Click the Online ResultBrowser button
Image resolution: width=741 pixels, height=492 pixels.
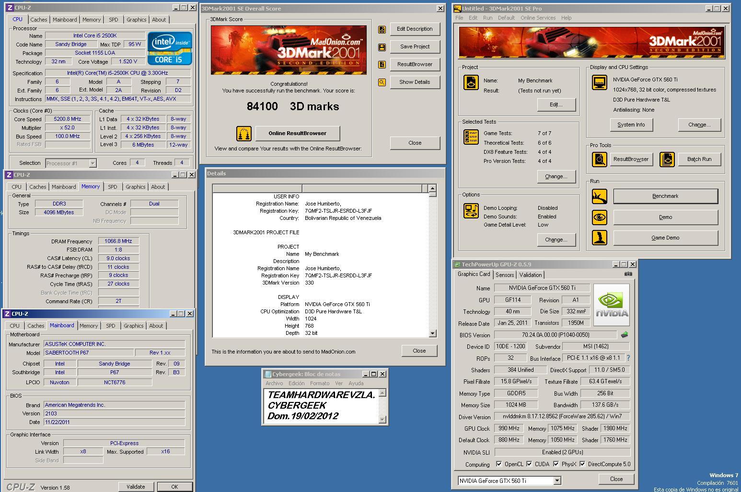298,133
